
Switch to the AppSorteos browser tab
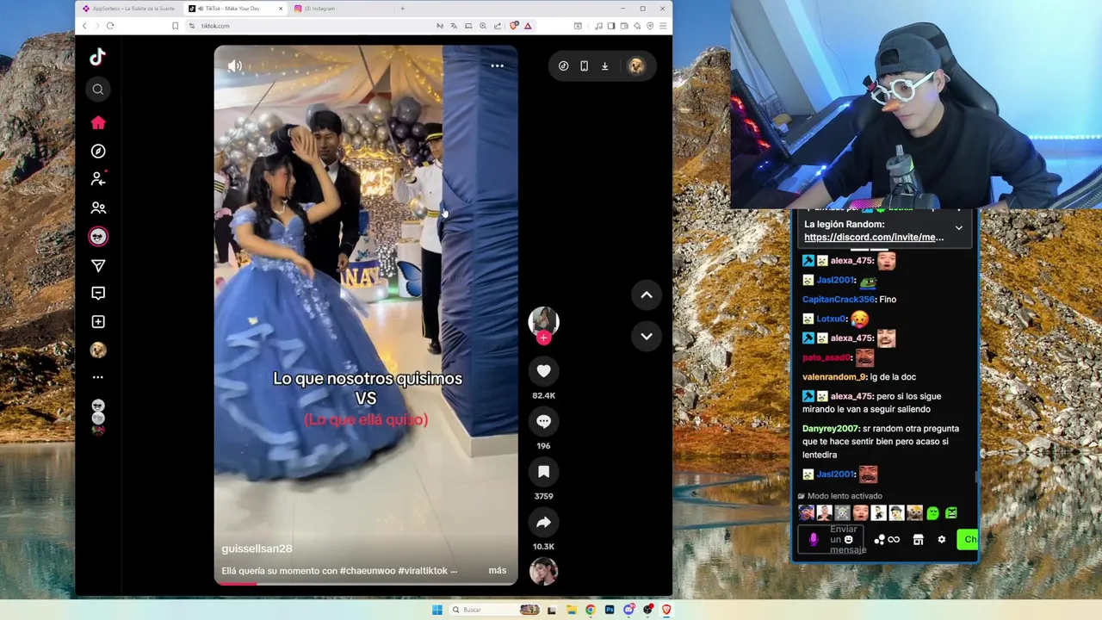point(129,9)
